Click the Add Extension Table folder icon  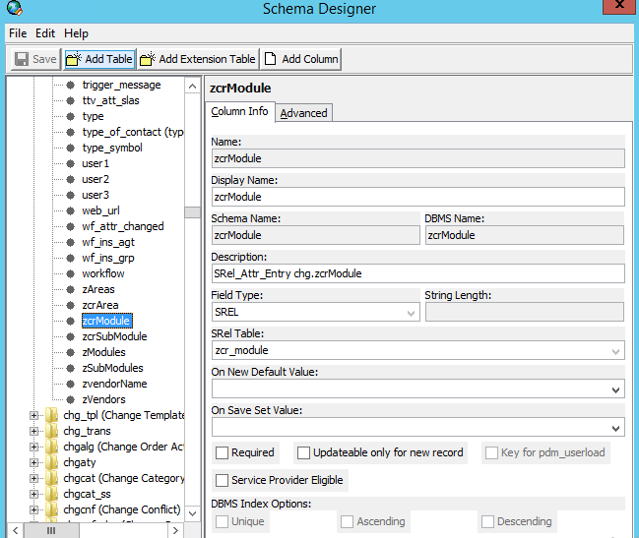148,59
